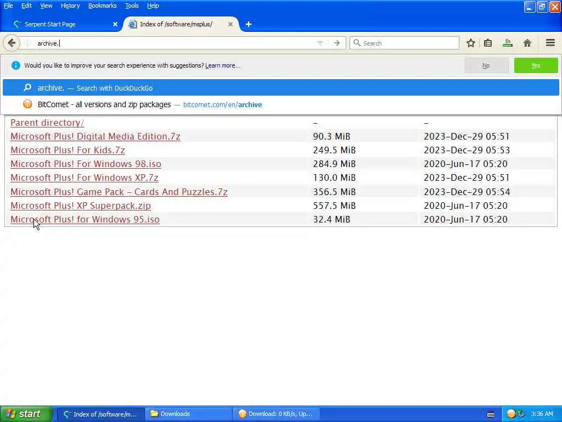
Task: Download Microsoft Plus! Digital Media Edition.7z
Action: point(95,136)
